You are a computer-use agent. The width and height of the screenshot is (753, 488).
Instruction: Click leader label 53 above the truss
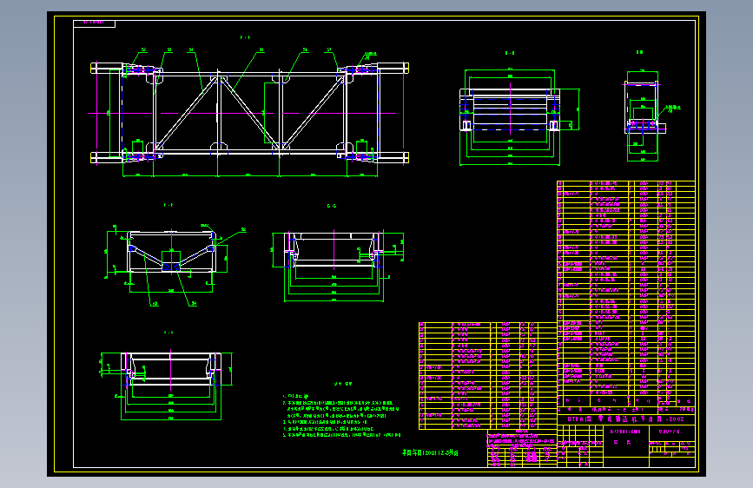coord(169,49)
